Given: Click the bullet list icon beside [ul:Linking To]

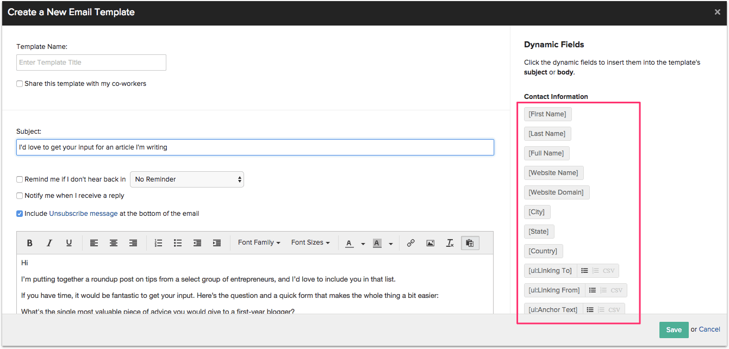Looking at the screenshot, I should (x=584, y=270).
